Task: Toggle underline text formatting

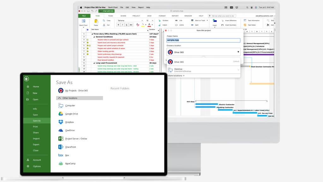Action: (127, 25)
